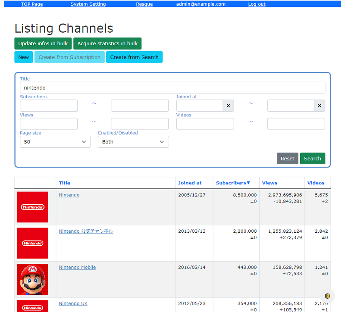Open Nintendo 公式チャンネル channel link
The width and height of the screenshot is (345, 312).
point(86,231)
